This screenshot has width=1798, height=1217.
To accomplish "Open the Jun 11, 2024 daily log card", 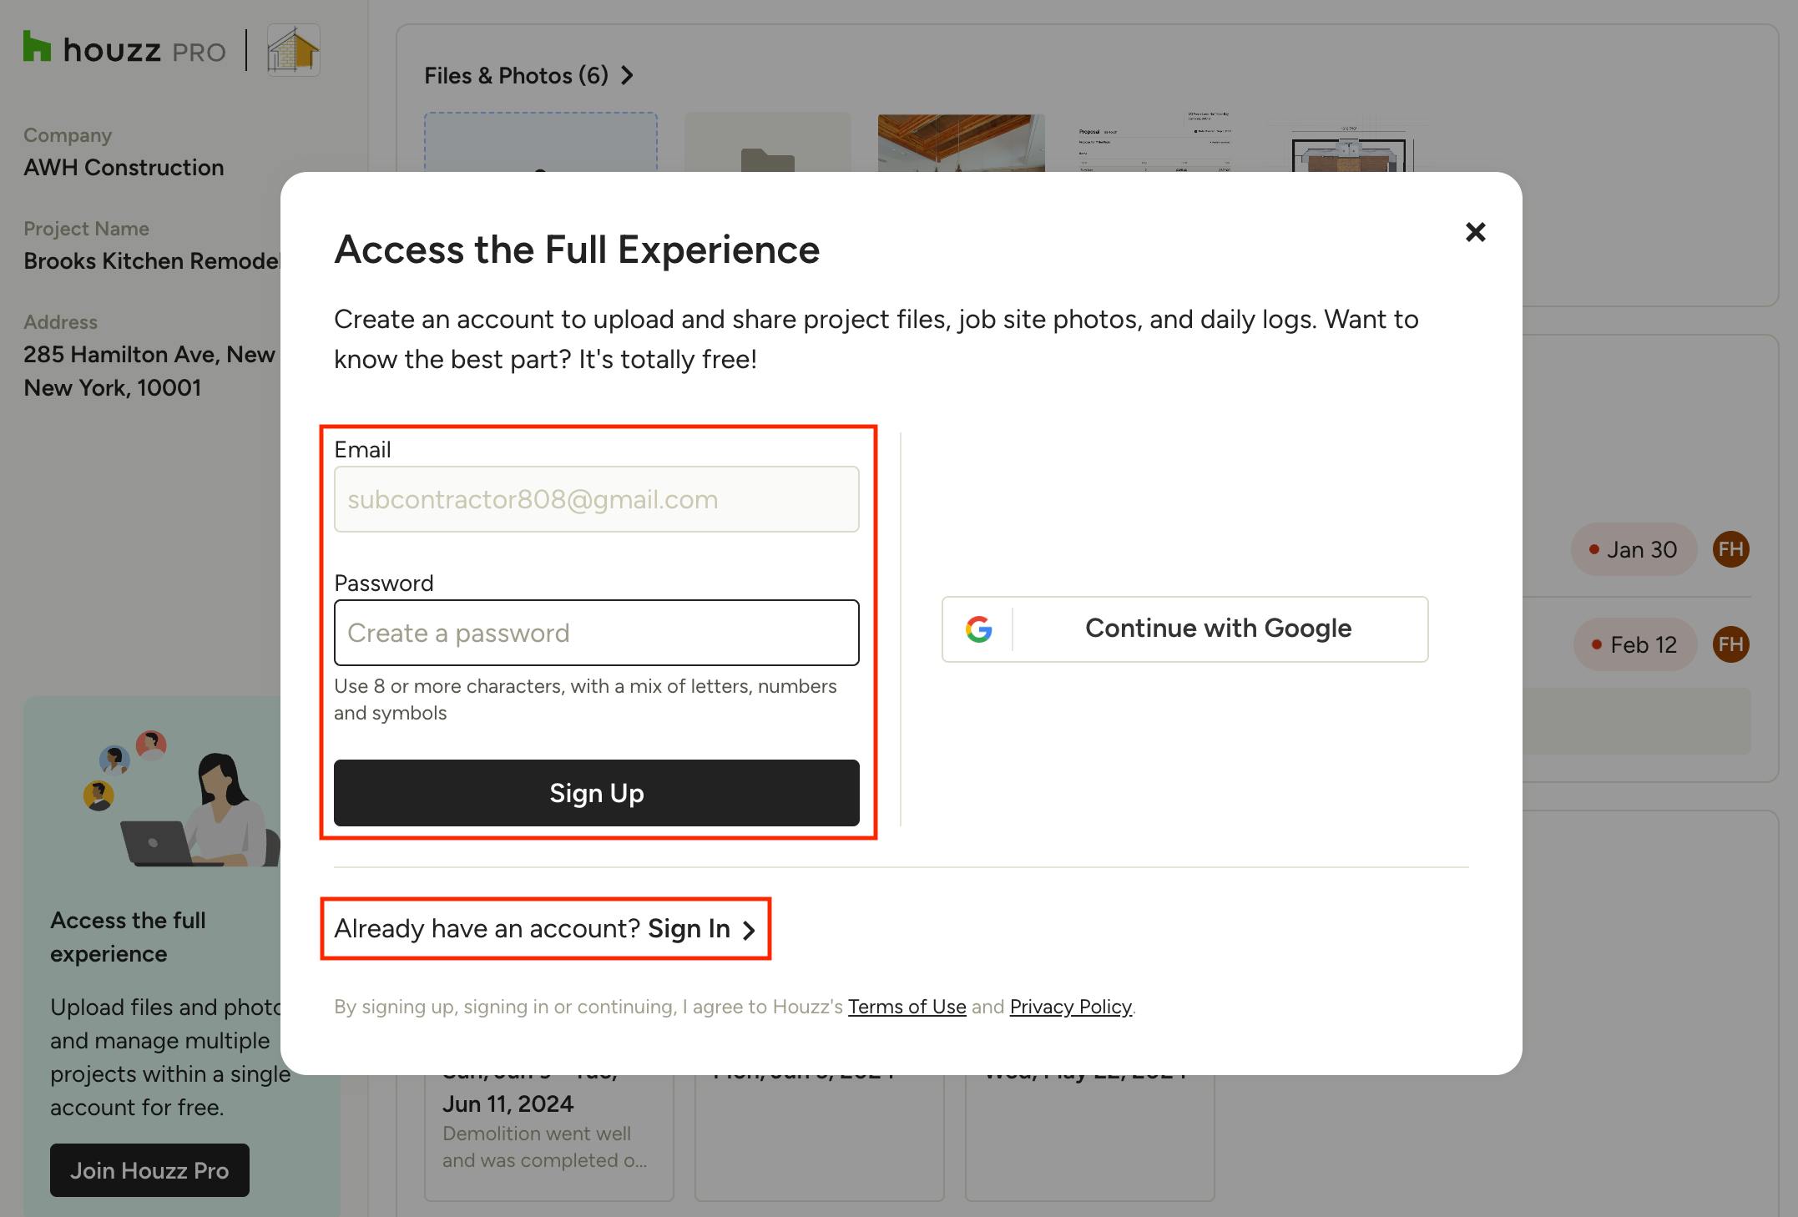I will (x=548, y=1135).
